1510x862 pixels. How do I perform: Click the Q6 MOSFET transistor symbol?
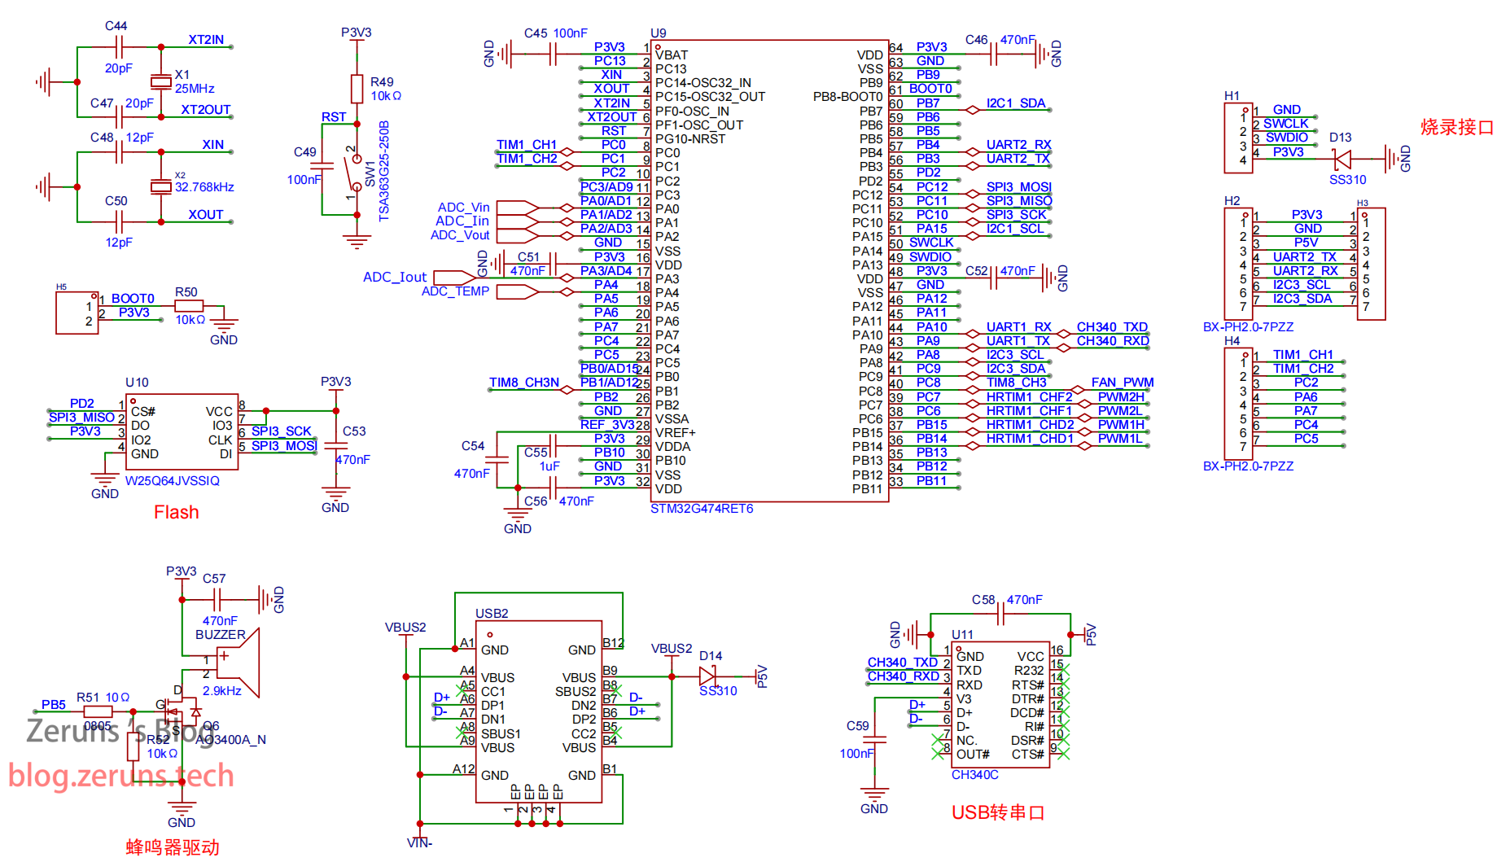(183, 711)
